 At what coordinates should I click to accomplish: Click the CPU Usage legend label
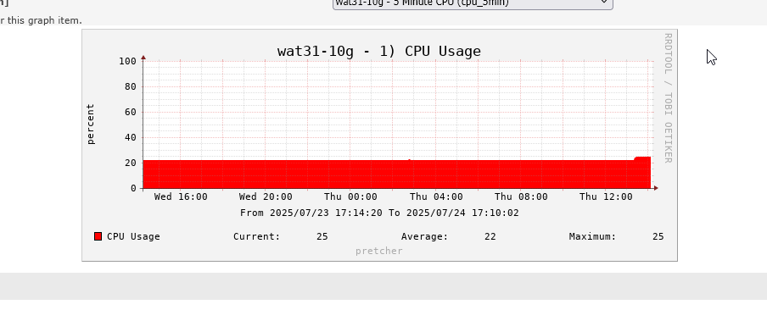pos(133,236)
